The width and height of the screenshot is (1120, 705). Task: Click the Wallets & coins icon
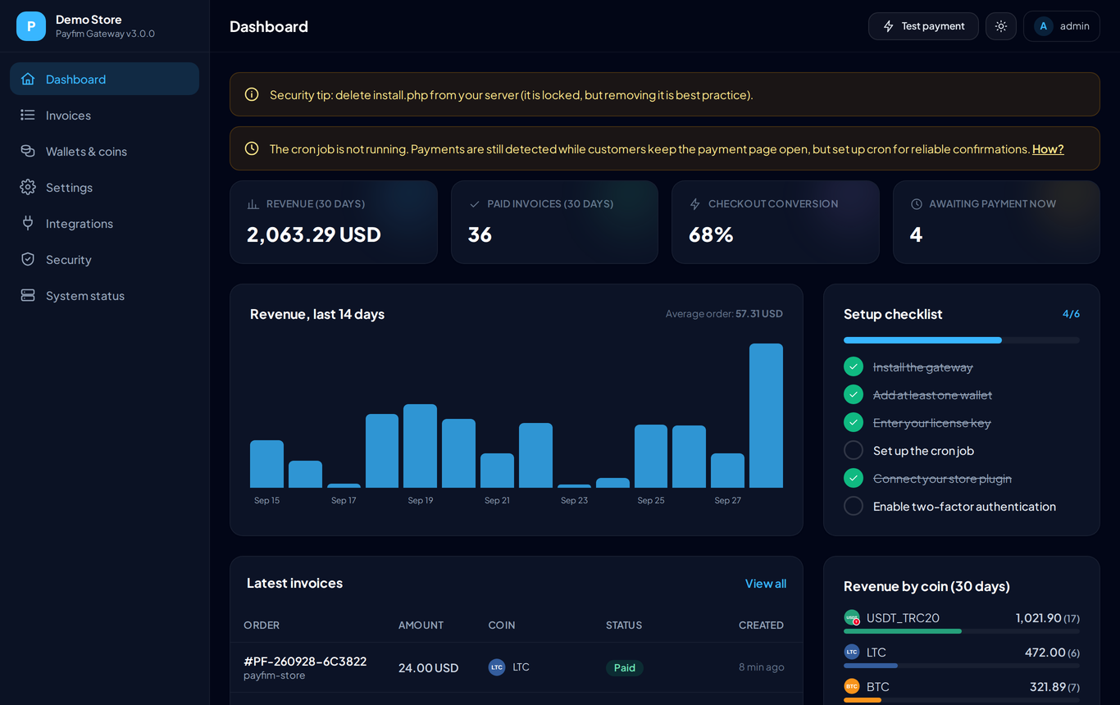click(x=28, y=151)
